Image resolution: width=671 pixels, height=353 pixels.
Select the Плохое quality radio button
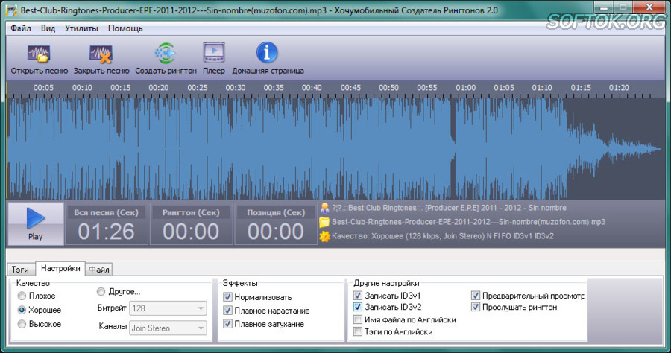tap(22, 296)
